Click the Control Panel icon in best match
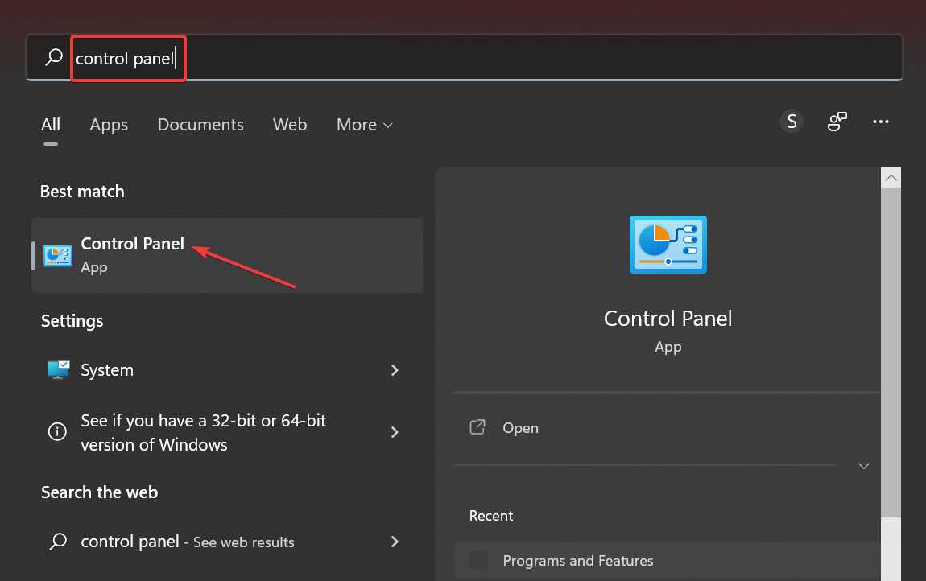926x581 pixels. point(58,256)
